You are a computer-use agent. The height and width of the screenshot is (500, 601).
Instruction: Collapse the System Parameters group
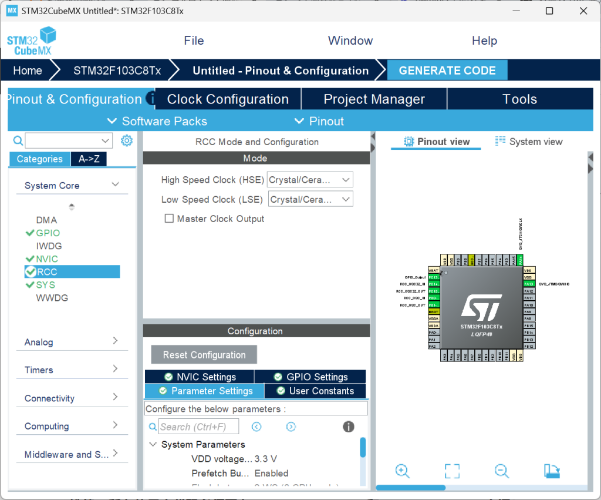153,445
